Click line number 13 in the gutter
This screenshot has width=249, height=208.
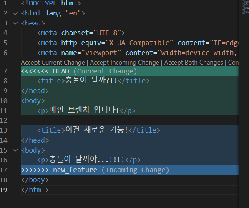tap(4, 130)
